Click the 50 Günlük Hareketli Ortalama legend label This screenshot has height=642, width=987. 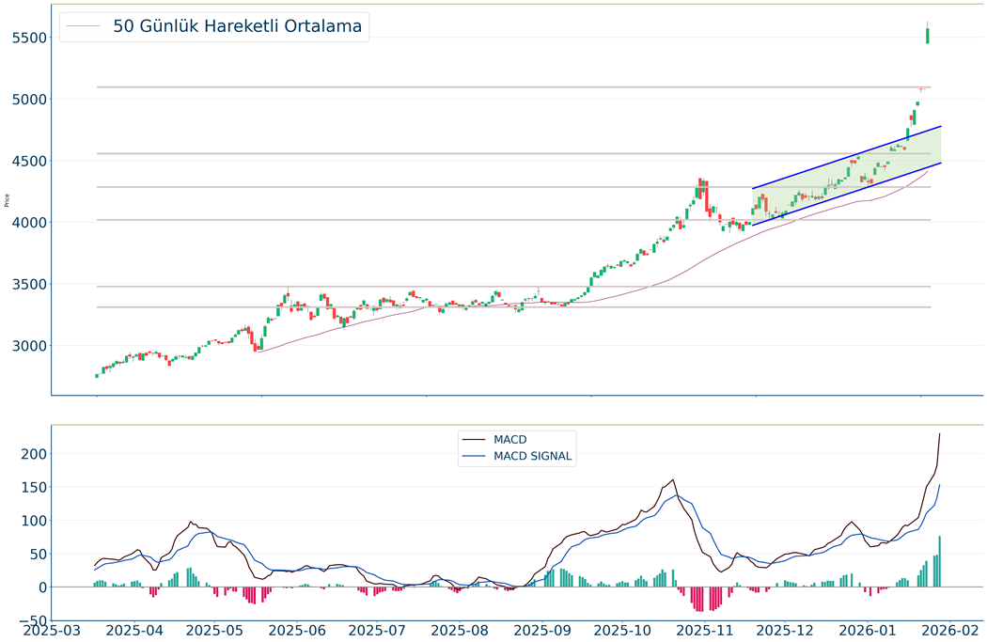[x=237, y=26]
